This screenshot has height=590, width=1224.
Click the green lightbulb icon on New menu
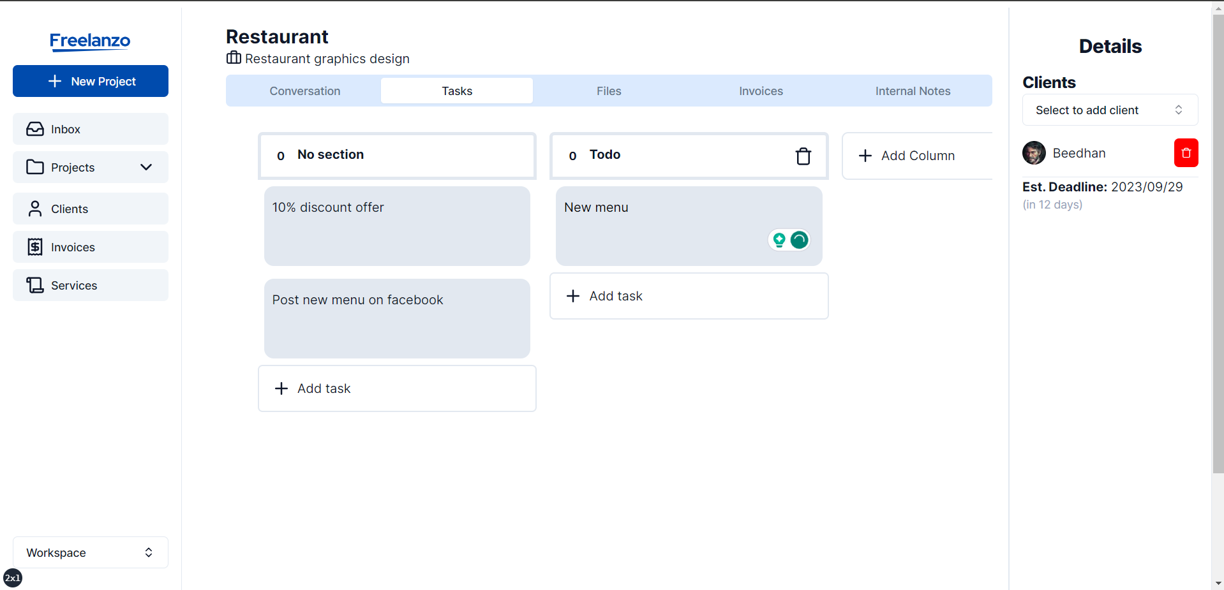tap(779, 240)
